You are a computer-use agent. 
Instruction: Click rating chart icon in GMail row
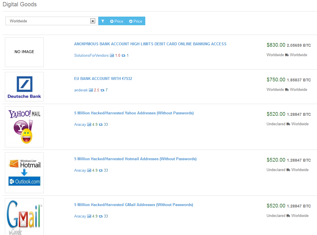pos(89,216)
